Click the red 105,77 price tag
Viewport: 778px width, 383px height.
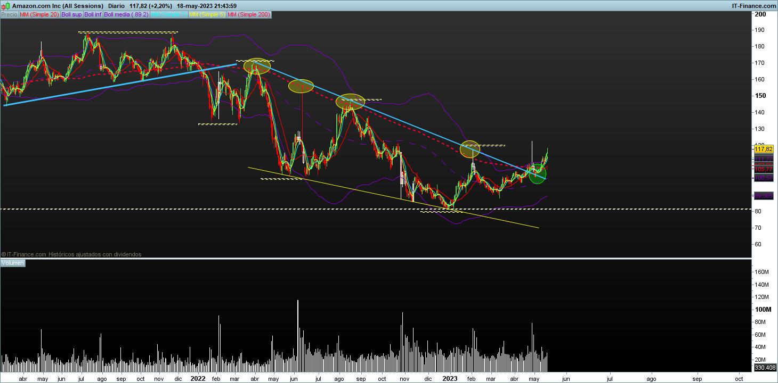click(764, 169)
